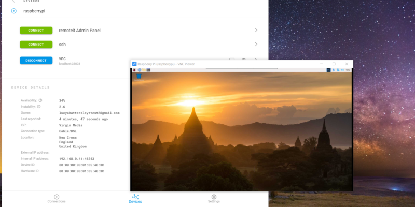
Task: Switch to the Connections tab
Action: (57, 199)
